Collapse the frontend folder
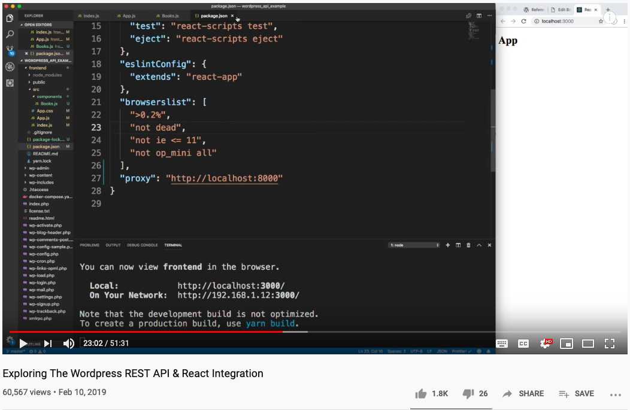The image size is (630, 410). (x=37, y=68)
